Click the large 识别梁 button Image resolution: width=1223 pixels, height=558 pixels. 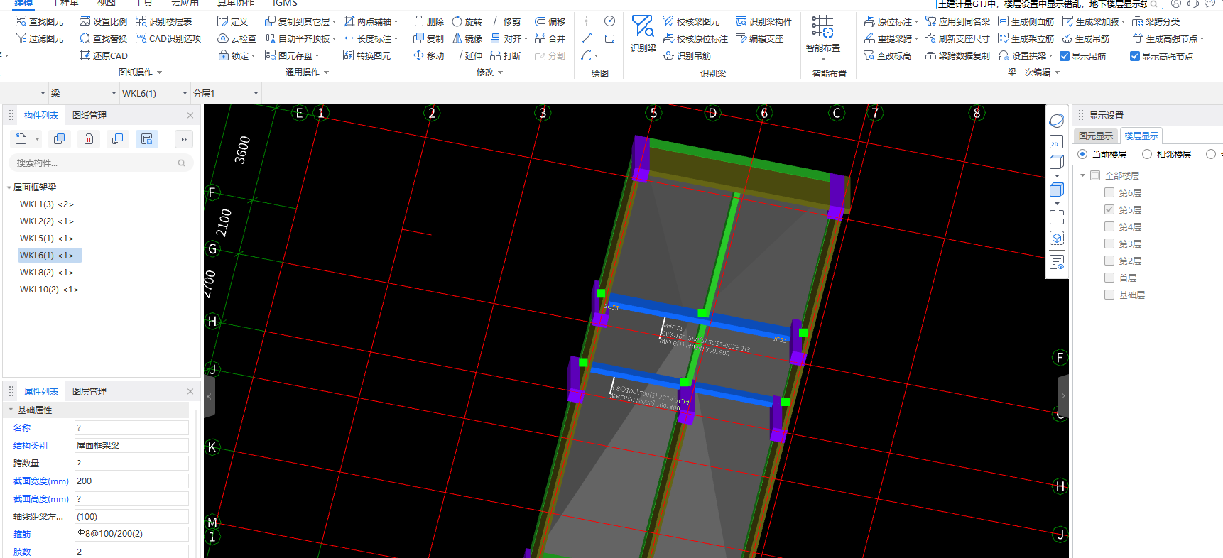[643, 34]
